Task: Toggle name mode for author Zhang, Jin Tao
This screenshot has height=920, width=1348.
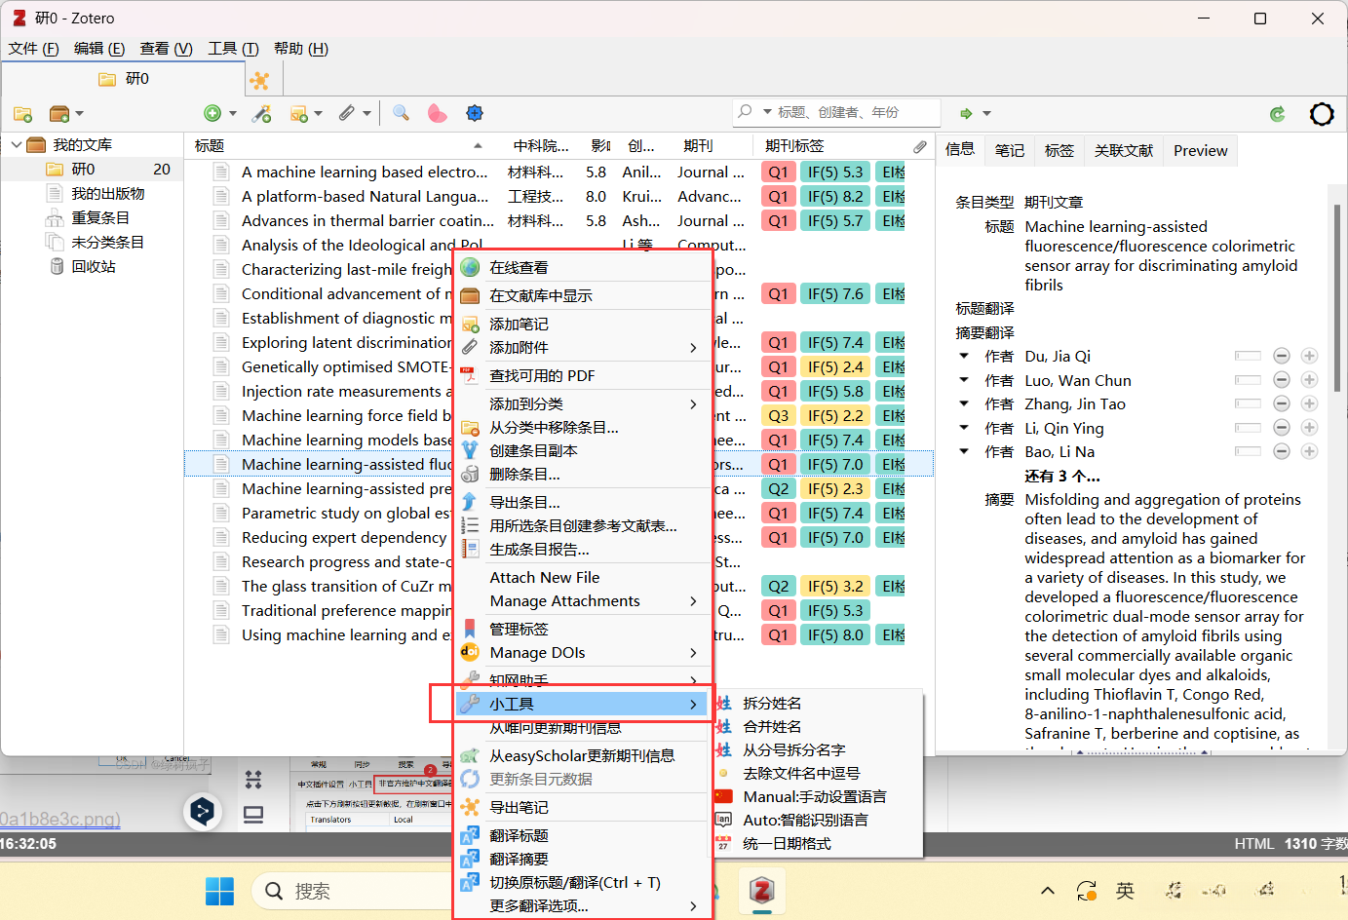Action: click(x=1248, y=403)
